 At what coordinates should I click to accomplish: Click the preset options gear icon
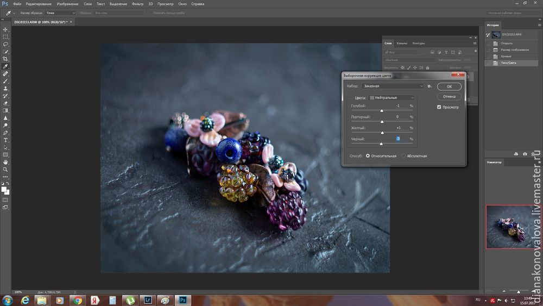click(x=430, y=86)
